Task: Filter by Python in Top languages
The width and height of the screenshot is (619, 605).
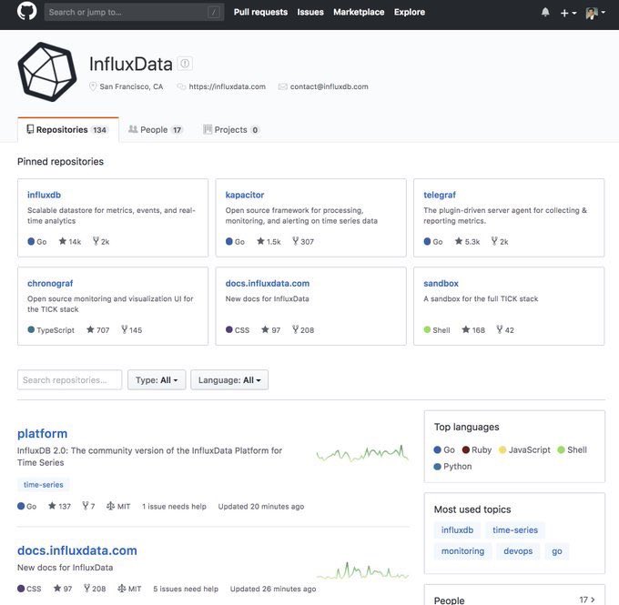Action: [452, 466]
